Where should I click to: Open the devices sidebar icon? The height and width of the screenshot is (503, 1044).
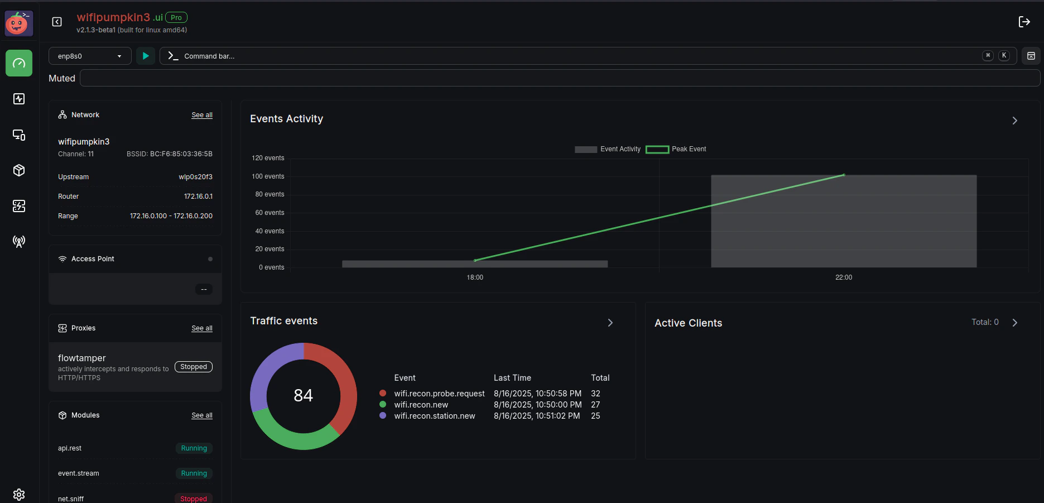[19, 135]
